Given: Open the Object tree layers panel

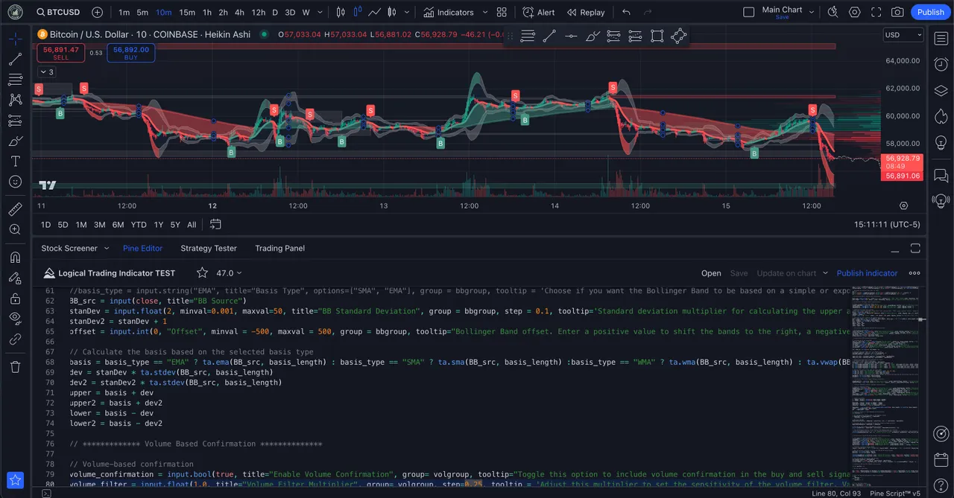Looking at the screenshot, I should click(x=941, y=91).
